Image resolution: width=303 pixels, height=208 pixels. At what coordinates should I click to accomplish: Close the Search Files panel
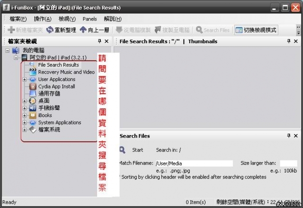[x=295, y=136]
